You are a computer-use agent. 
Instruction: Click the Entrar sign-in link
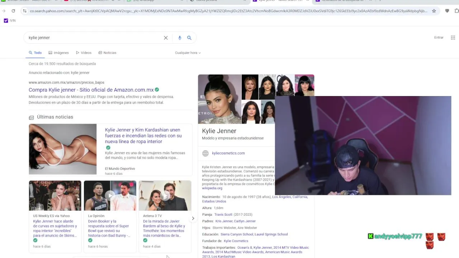tap(439, 37)
